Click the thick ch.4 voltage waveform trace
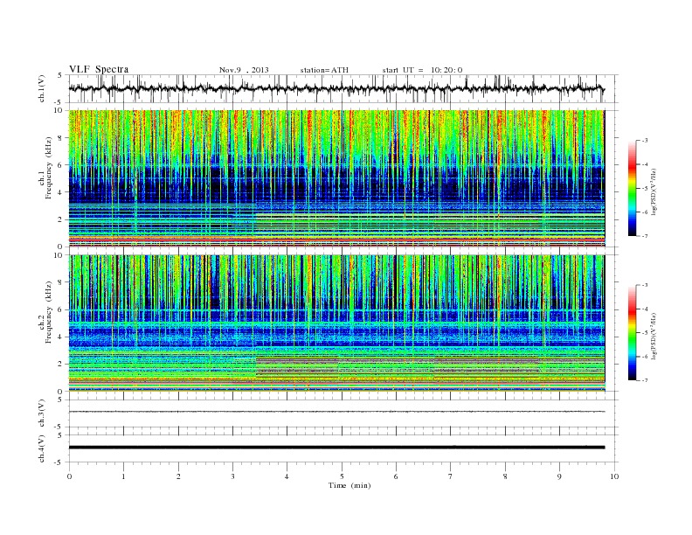Image resolution: width=692 pixels, height=535 pixels. (336, 448)
